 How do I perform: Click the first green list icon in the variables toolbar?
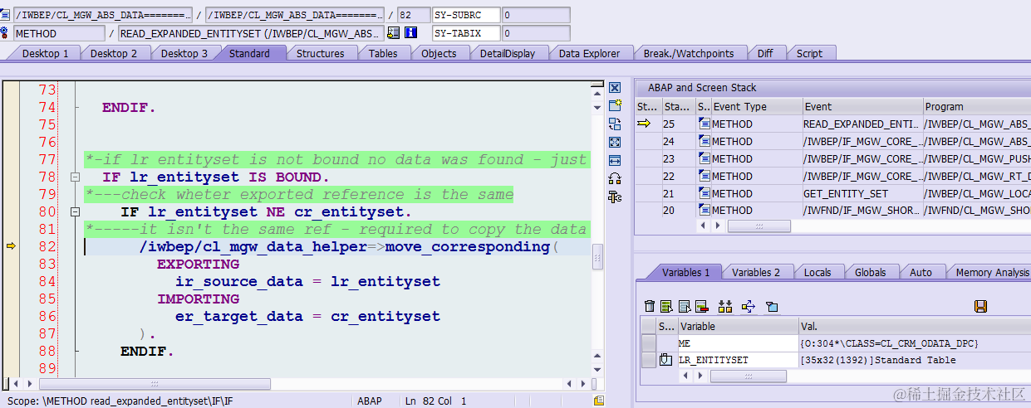666,307
